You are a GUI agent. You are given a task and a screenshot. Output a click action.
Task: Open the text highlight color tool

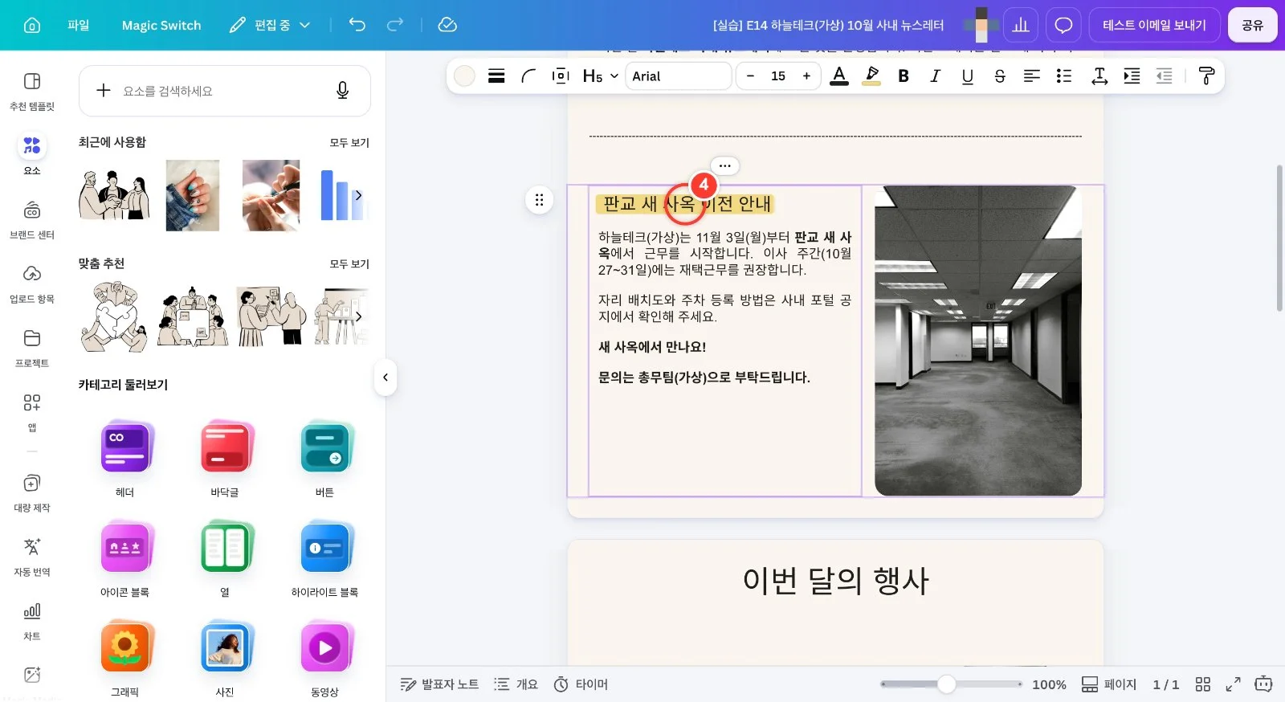tap(871, 76)
